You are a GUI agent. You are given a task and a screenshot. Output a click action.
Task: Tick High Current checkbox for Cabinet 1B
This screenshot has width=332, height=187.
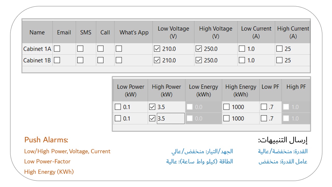tap(279, 60)
